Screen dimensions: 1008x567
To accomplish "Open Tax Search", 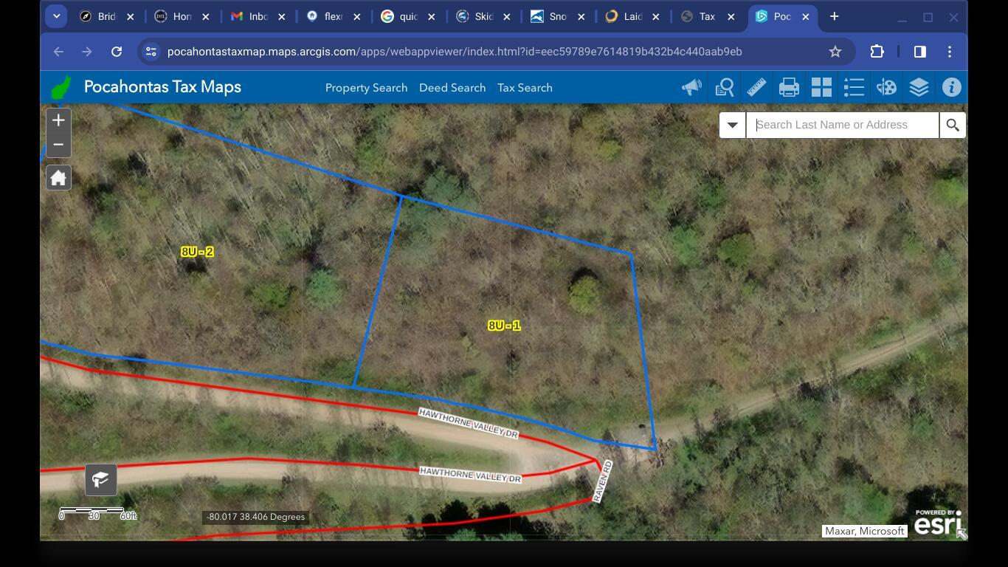I will [x=525, y=88].
